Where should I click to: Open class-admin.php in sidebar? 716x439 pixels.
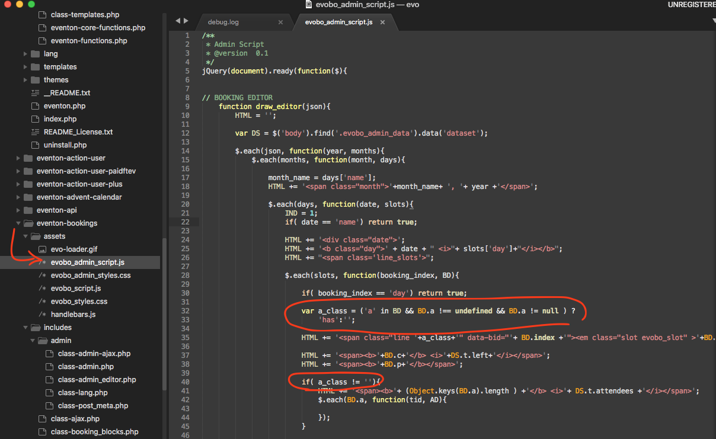pos(86,367)
